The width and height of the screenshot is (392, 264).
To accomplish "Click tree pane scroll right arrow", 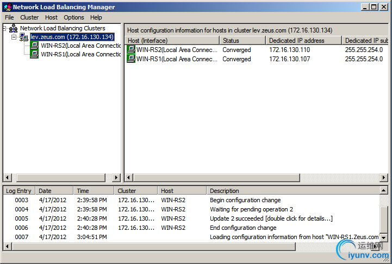I will click(116, 177).
